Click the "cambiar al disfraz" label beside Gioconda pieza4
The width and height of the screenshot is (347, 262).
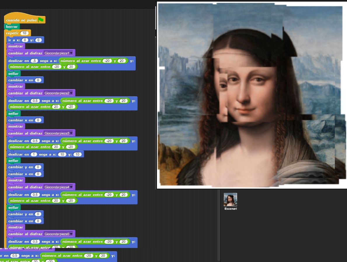pos(25,187)
